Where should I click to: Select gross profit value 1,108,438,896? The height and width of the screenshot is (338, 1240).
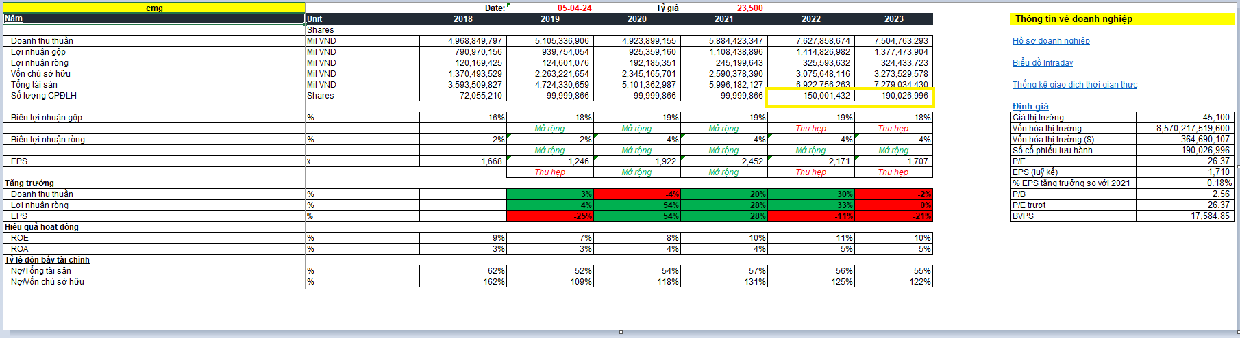(x=724, y=52)
